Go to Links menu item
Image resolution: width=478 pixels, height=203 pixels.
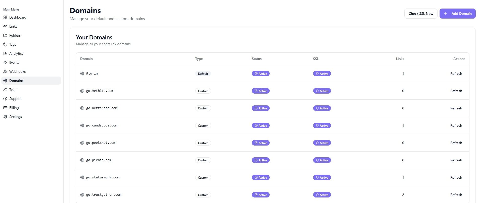pos(31,26)
